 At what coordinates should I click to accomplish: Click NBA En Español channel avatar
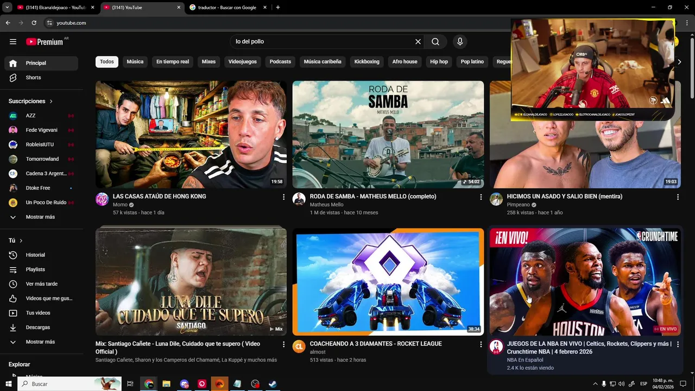[496, 346]
